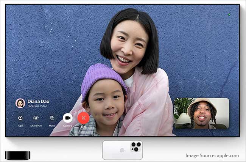Click the End label below the red button

(x=83, y=126)
